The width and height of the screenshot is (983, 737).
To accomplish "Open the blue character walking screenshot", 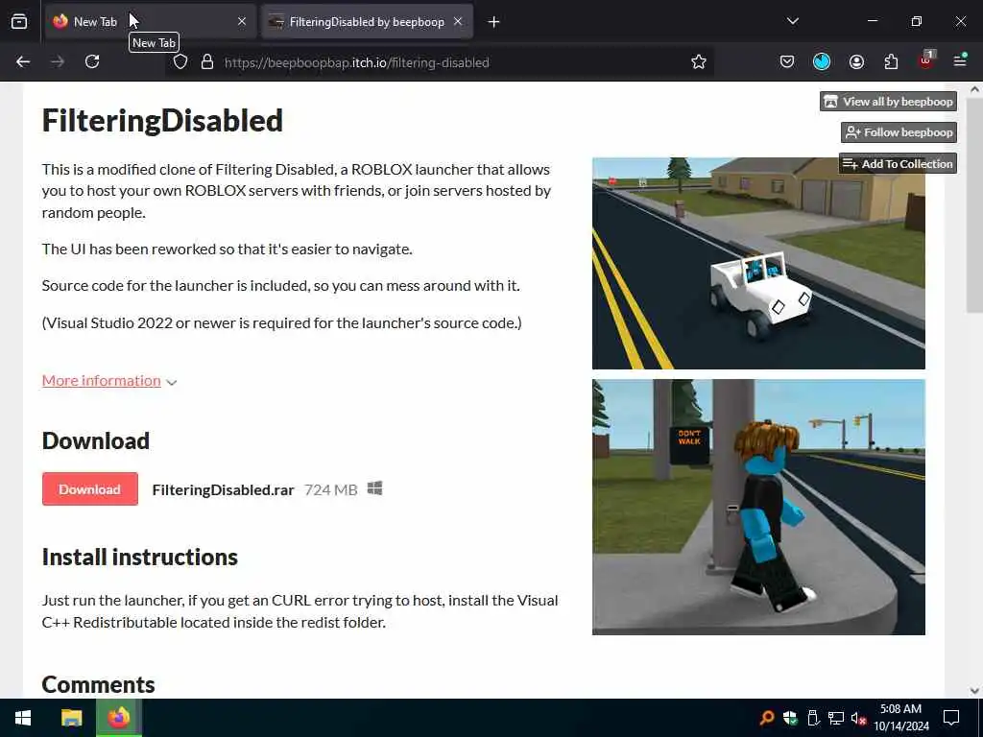I will [x=758, y=507].
